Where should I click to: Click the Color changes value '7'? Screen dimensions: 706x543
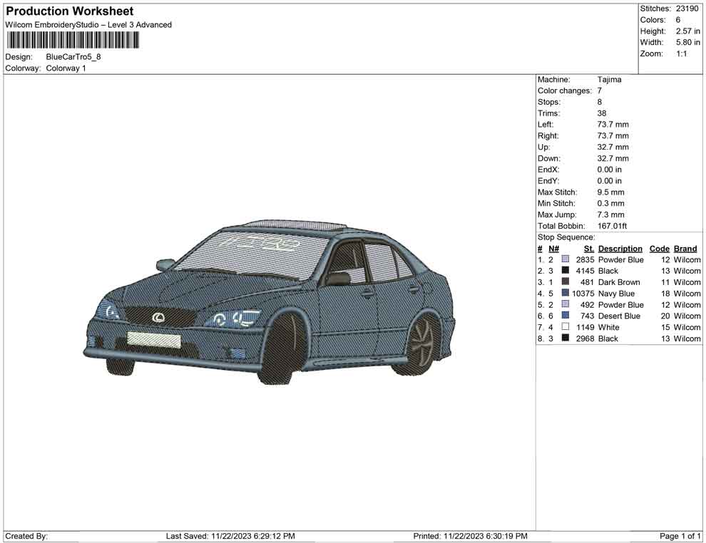pos(600,91)
